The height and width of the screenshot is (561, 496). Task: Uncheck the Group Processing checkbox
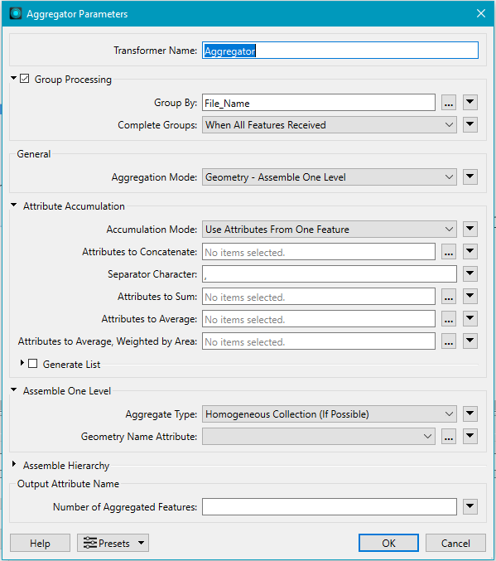[x=24, y=79]
